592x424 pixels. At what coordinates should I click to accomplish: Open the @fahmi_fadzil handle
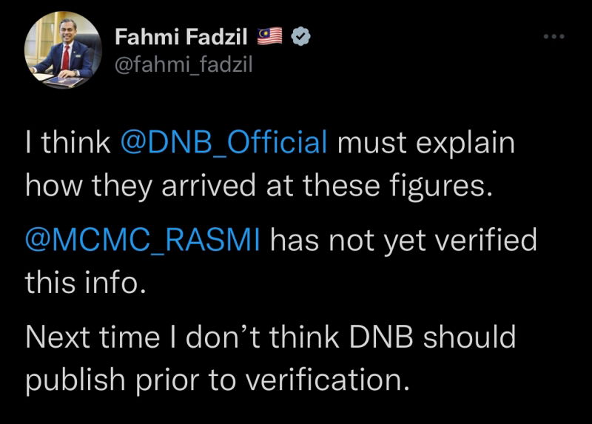coord(184,65)
